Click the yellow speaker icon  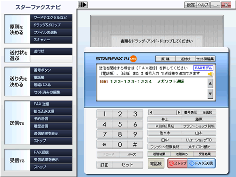(x=211, y=74)
